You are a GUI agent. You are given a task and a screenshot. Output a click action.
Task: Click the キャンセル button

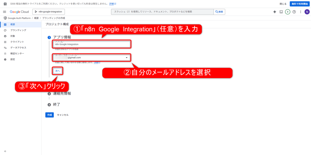pos(63,115)
